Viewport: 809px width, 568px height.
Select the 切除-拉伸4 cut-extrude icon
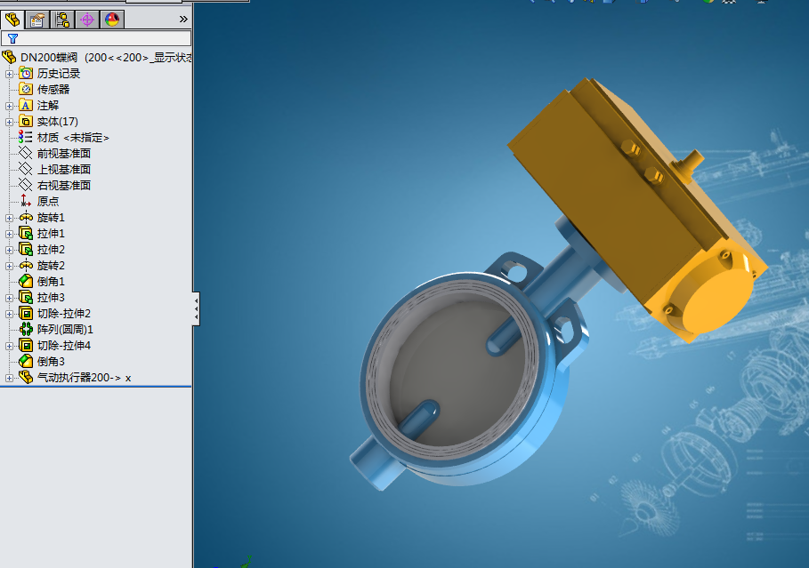26,346
